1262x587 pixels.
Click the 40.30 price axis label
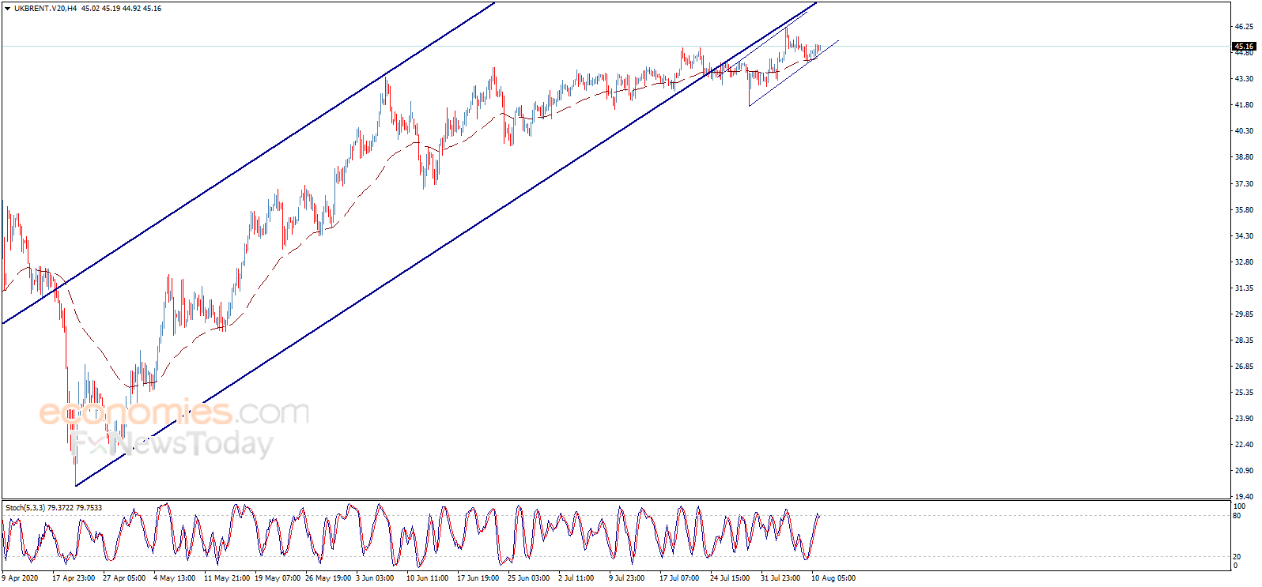tap(1244, 130)
